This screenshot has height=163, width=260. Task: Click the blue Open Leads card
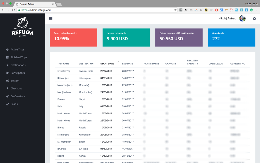(x=232, y=37)
